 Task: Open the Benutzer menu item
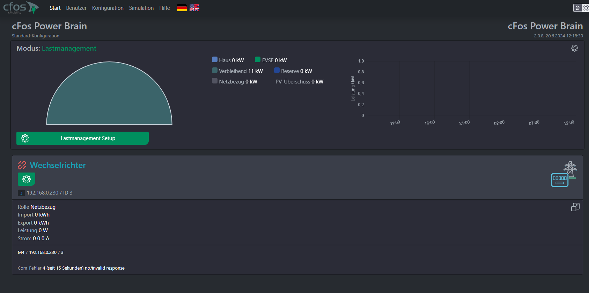pyautogui.click(x=76, y=8)
